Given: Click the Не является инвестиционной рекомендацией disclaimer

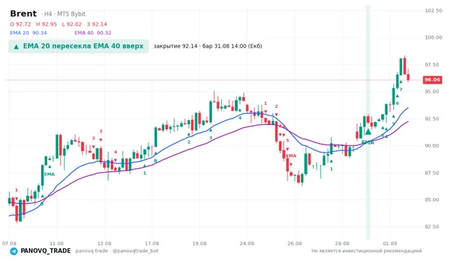Looking at the screenshot, I should pos(367,251).
